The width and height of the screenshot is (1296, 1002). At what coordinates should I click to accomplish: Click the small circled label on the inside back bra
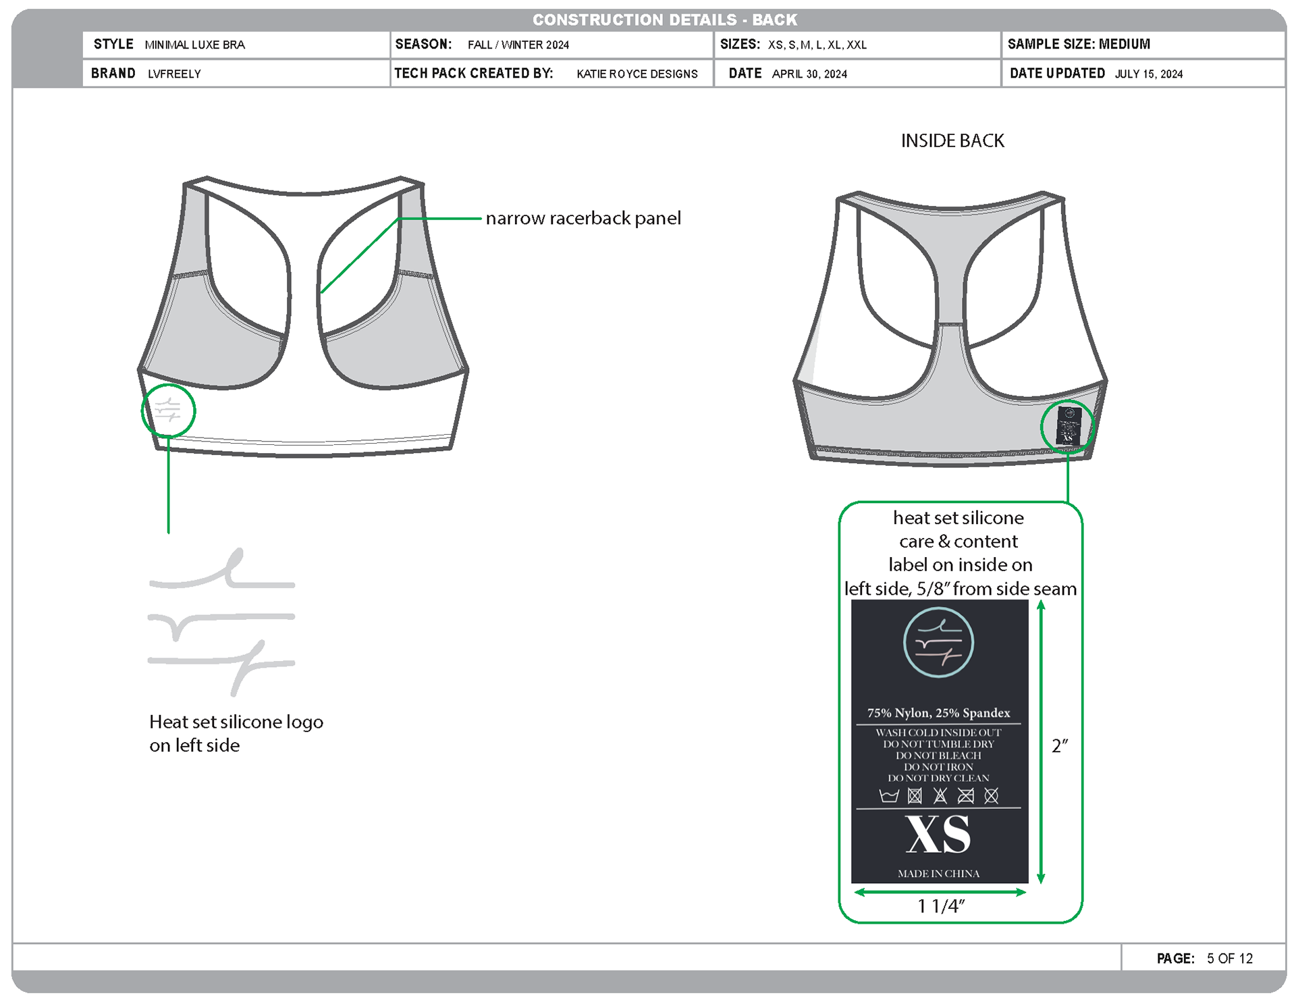(1068, 426)
